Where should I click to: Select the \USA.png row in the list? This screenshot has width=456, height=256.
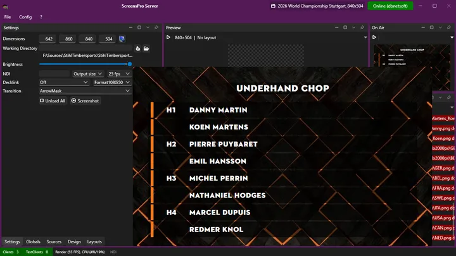[443, 218]
